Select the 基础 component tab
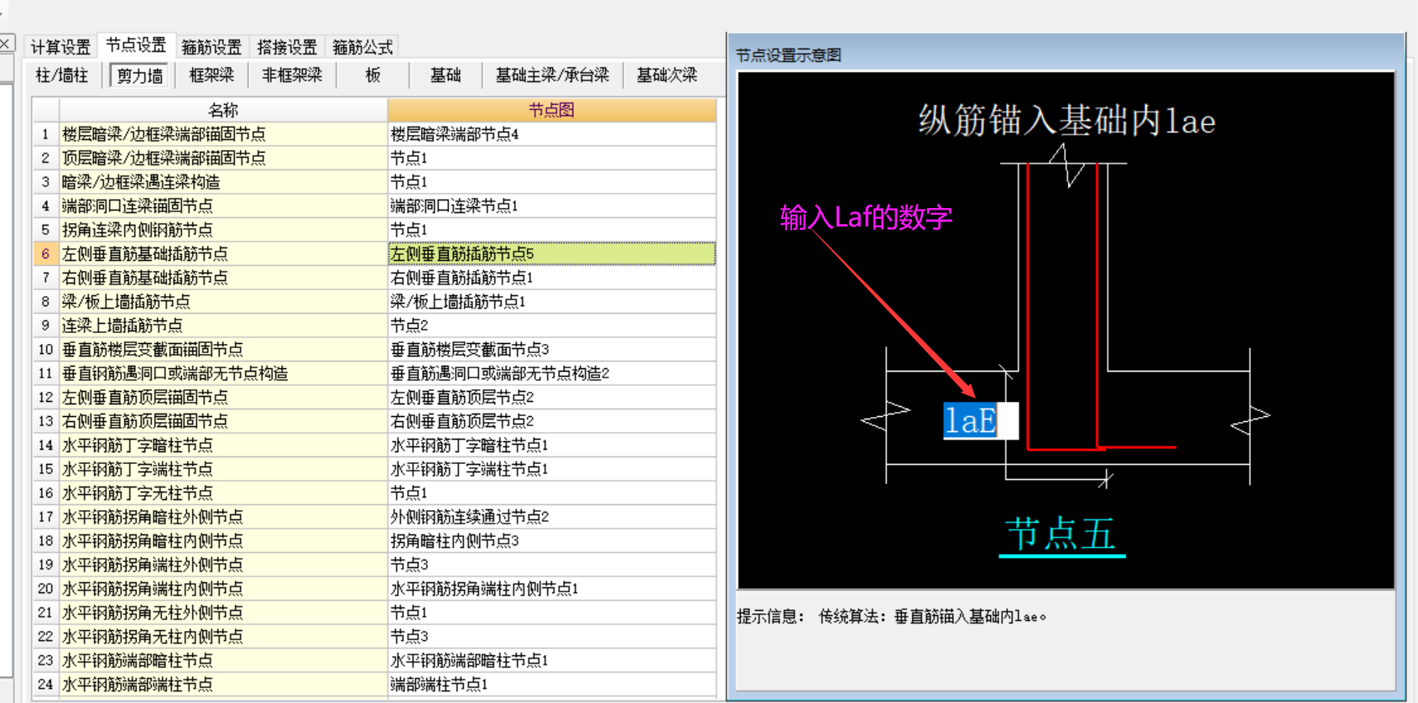The height and width of the screenshot is (703, 1418). pyautogui.click(x=446, y=76)
